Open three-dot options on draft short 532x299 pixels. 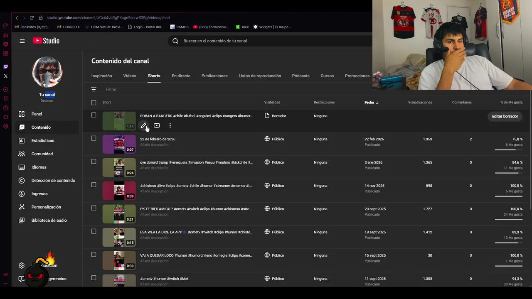point(170,125)
